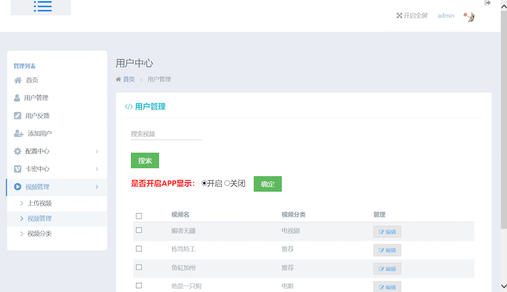507x292 pixels.
Task: Click the hamburger menu icon
Action: click(x=42, y=6)
